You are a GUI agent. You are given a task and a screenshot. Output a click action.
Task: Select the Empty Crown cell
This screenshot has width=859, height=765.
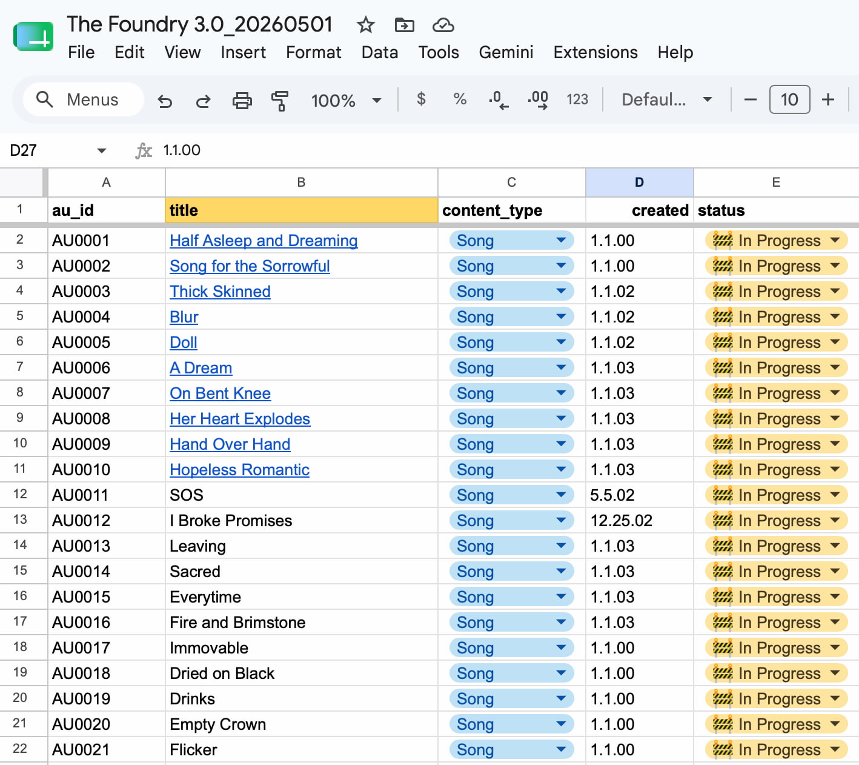coord(301,724)
